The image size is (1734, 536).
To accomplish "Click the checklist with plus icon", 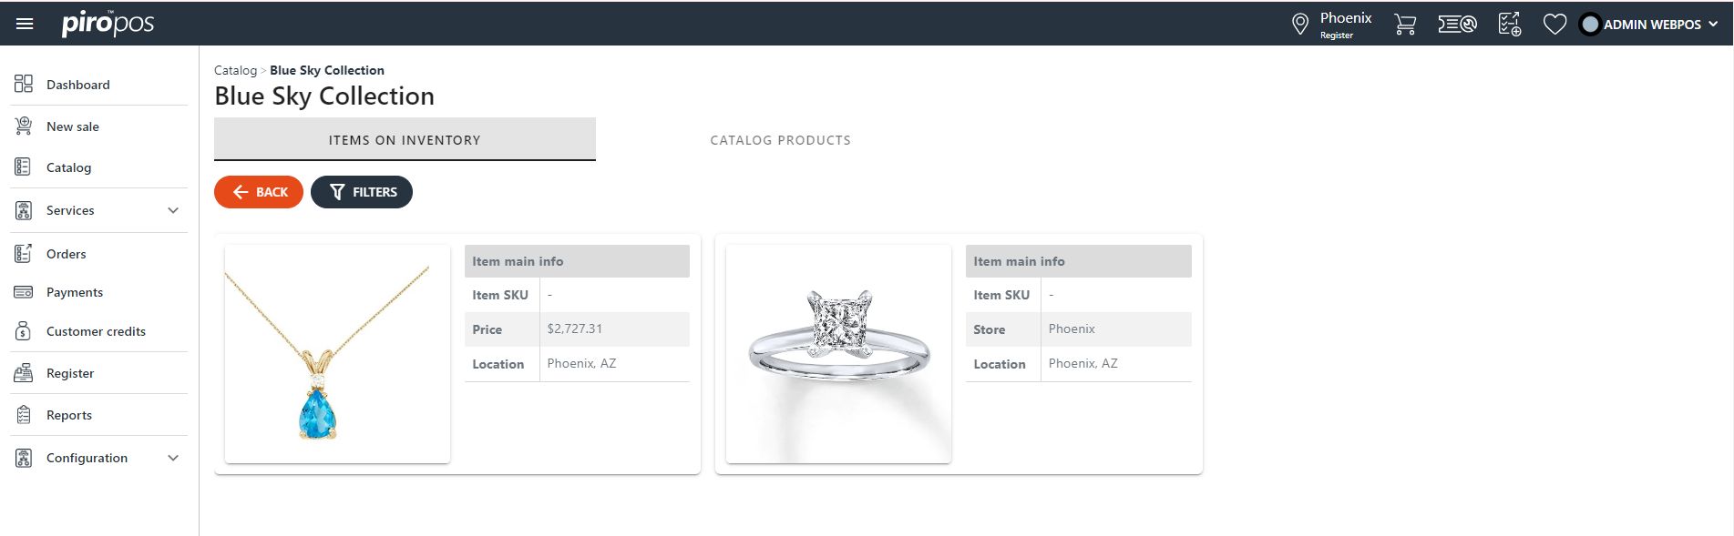I will [x=1510, y=25].
